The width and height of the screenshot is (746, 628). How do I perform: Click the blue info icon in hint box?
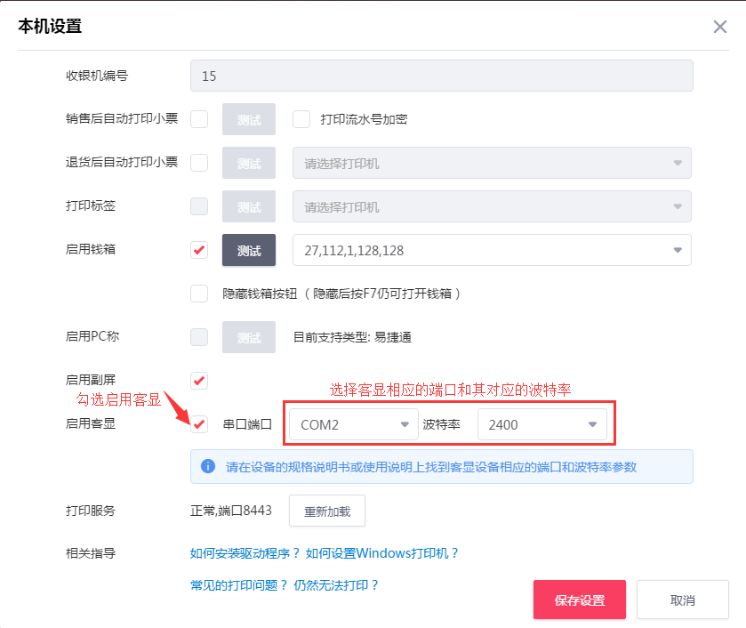(x=208, y=466)
